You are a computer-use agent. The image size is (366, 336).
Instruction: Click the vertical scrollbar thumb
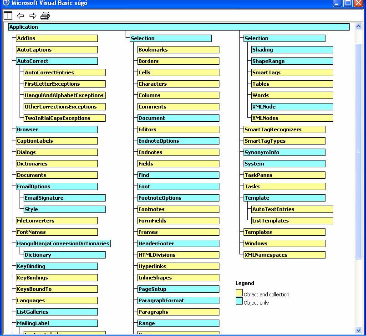pyautogui.click(x=359, y=151)
